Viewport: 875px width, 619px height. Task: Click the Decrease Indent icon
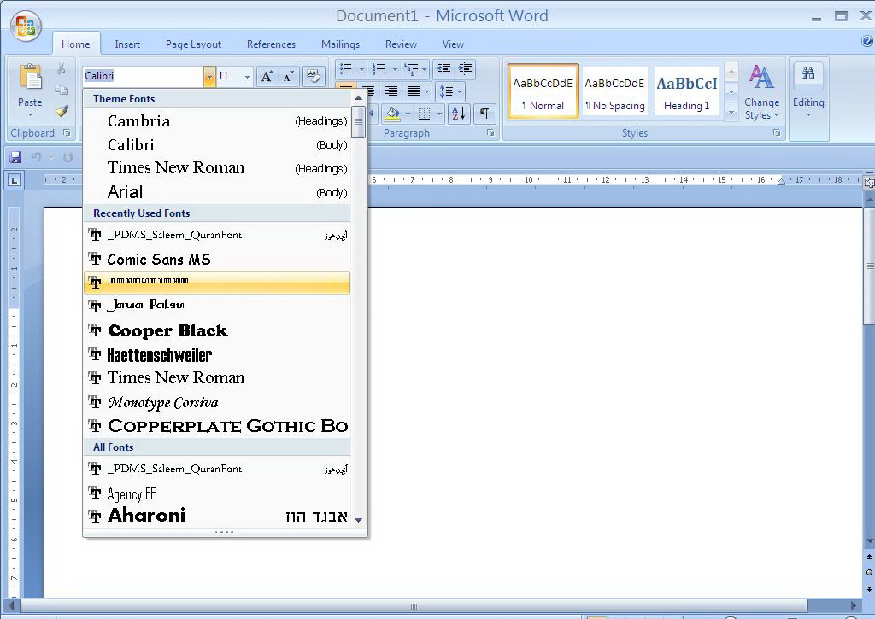pos(444,69)
